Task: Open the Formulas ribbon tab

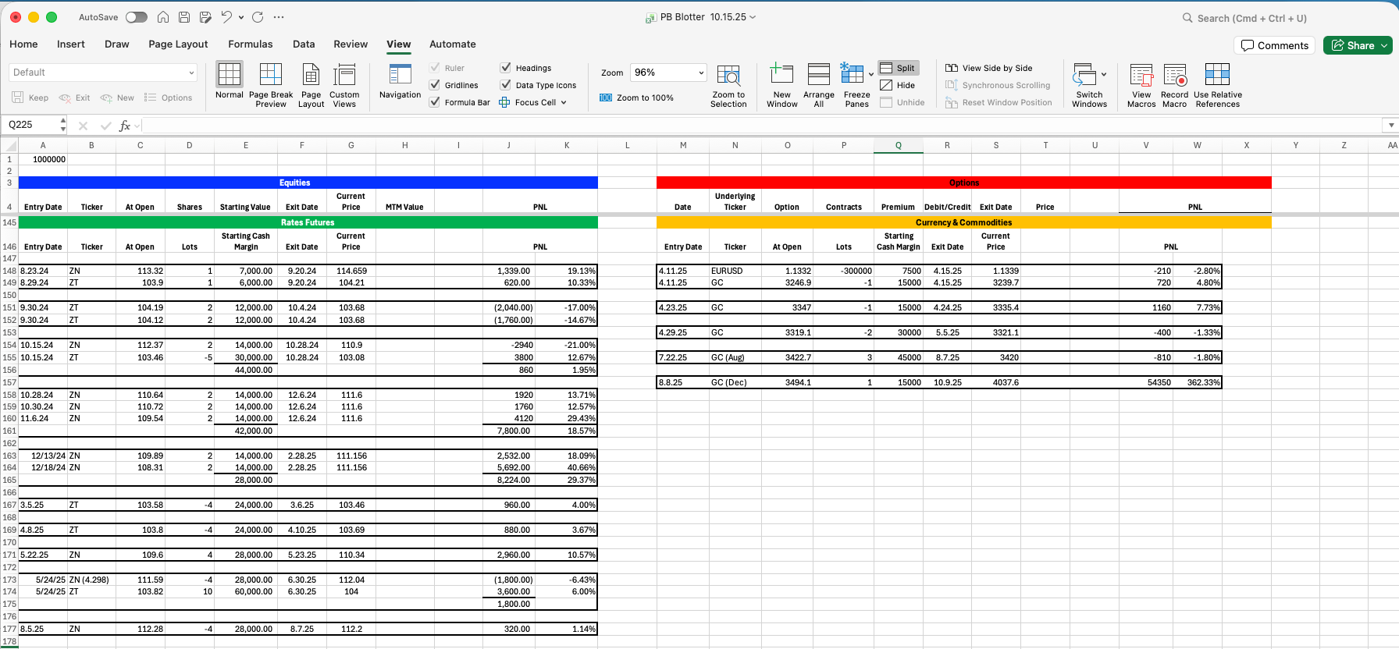Action: (x=251, y=44)
